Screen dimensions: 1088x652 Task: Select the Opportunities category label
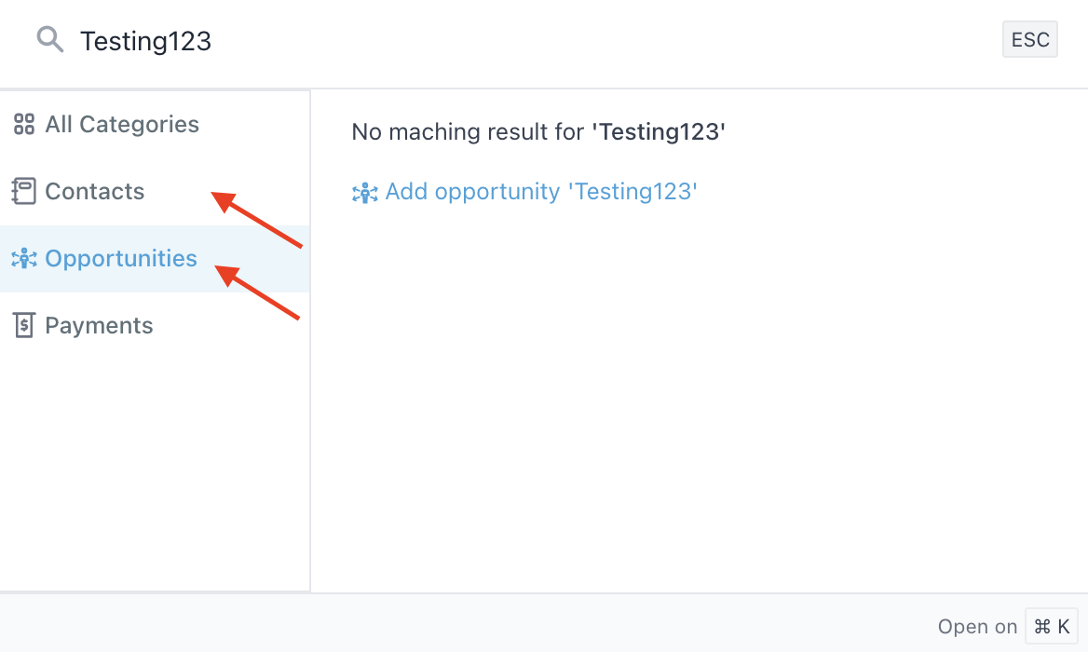(x=121, y=258)
